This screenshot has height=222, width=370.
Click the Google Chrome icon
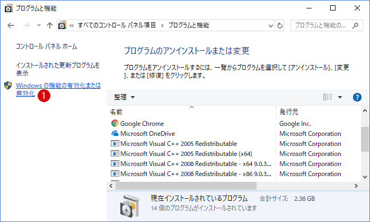tap(115, 123)
